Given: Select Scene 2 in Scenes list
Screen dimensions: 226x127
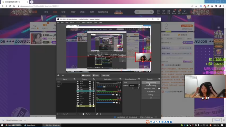Looking at the screenshot, I should [66, 84].
